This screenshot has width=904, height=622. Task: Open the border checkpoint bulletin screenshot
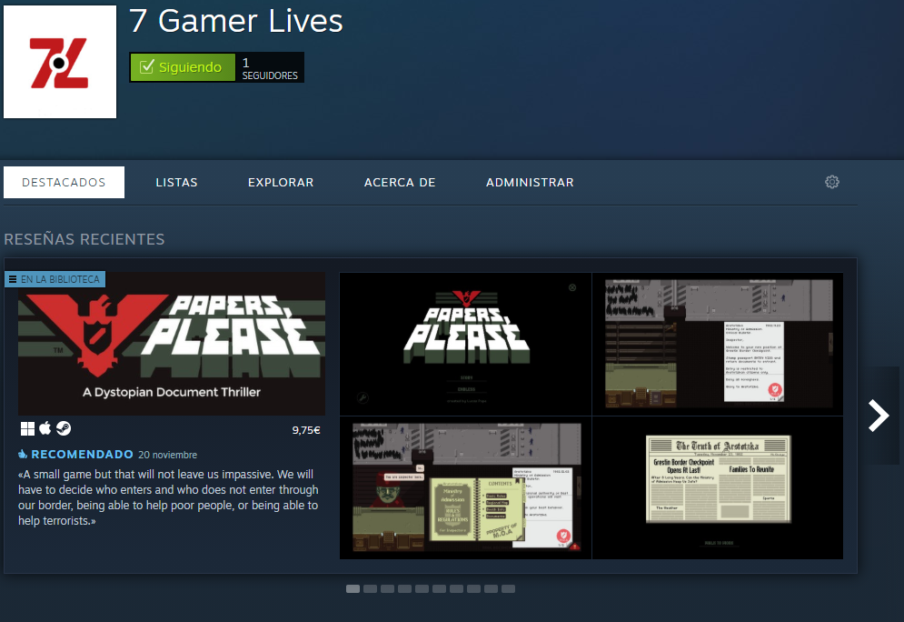point(718,344)
